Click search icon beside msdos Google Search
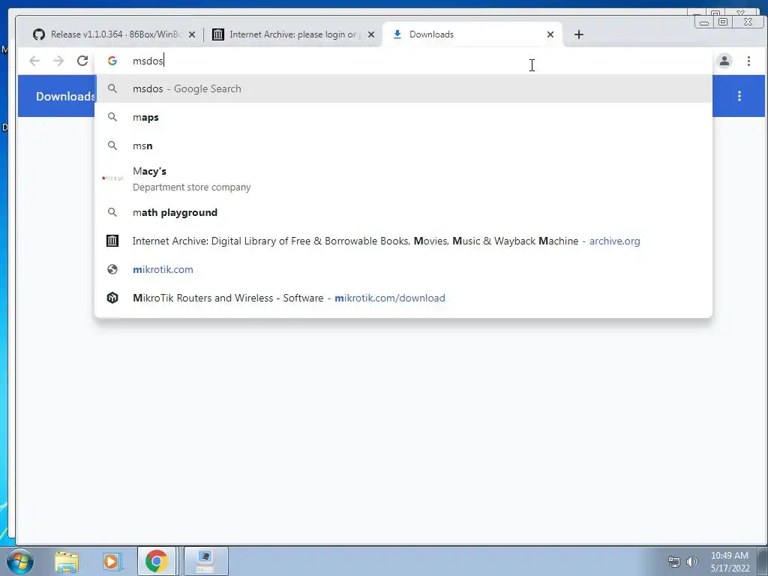This screenshot has width=768, height=576. (112, 88)
